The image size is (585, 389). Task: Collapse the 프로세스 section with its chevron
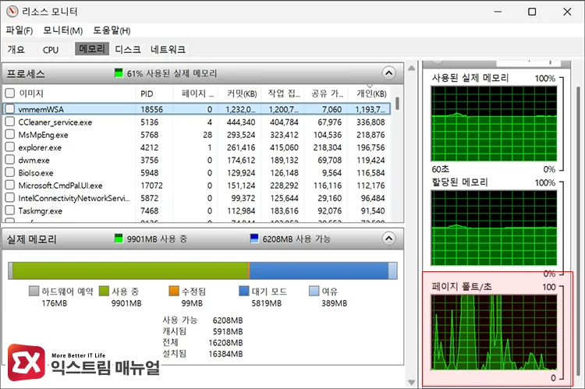tap(388, 73)
